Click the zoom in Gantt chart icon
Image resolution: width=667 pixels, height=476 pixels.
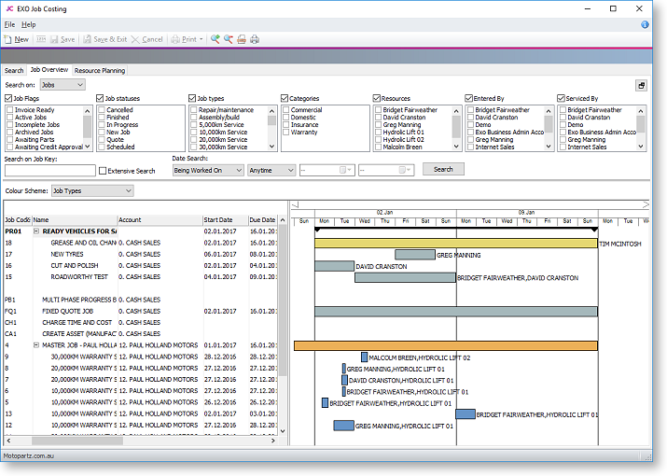tap(215, 39)
